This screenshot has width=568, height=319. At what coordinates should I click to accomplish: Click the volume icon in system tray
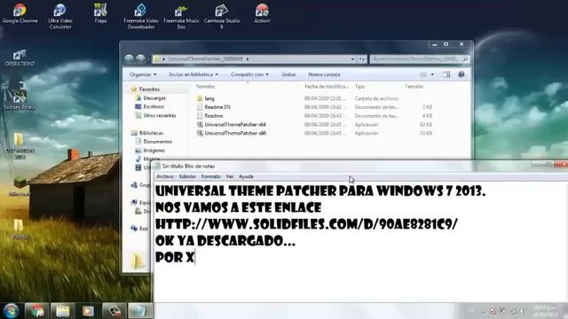[x=522, y=311]
